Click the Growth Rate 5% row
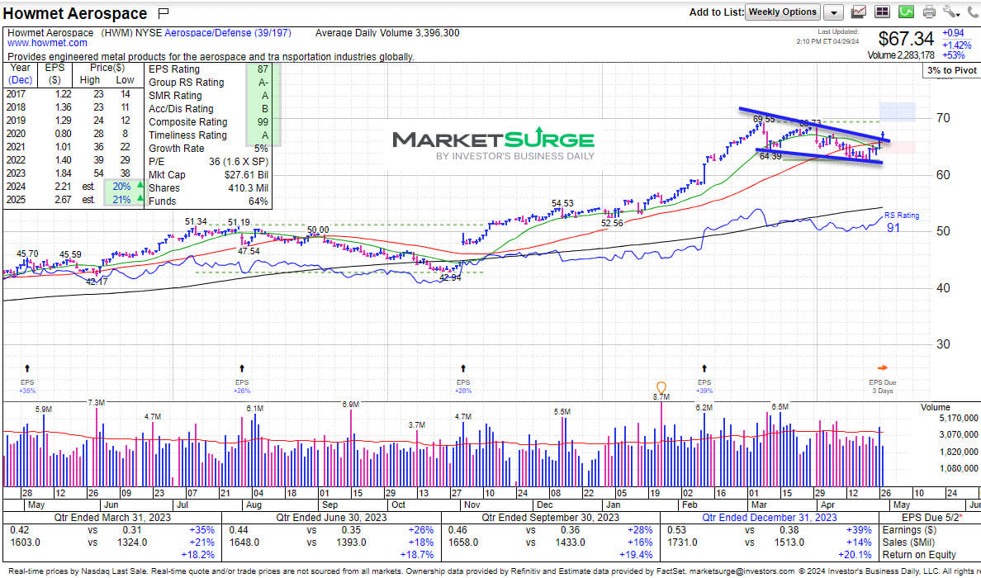This screenshot has height=578, width=981. (x=208, y=149)
